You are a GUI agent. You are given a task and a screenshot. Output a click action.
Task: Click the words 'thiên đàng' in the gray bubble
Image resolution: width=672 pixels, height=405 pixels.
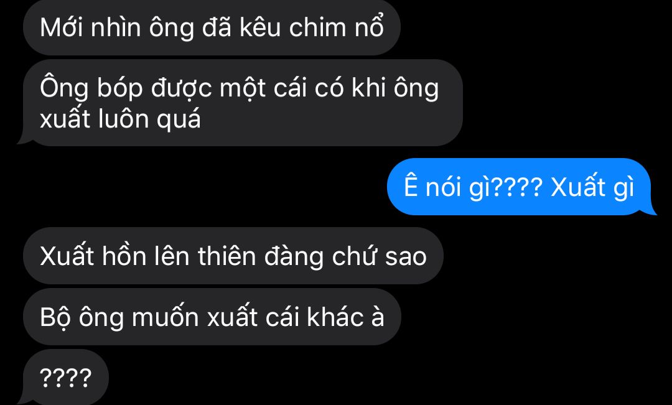[x=261, y=256]
